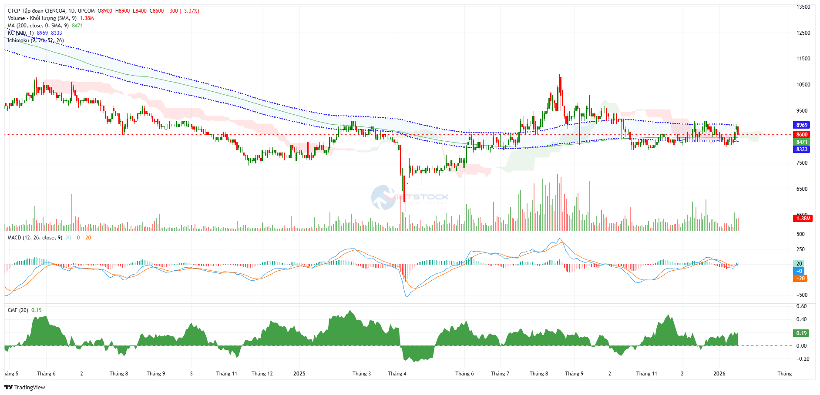Screen dimensions: 820x395
Task: Click the blue 8969 upper KC tag
Action: [x=802, y=125]
